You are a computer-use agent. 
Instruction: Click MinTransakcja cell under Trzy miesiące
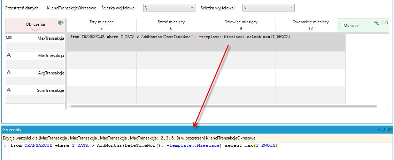coord(101,60)
